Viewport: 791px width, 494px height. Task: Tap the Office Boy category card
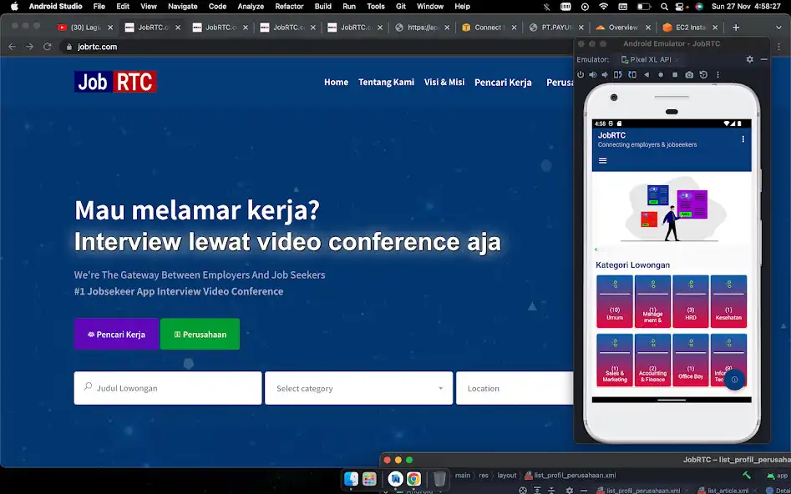tap(691, 360)
